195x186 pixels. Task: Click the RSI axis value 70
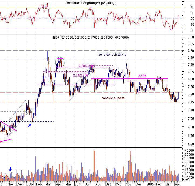click(192, 7)
